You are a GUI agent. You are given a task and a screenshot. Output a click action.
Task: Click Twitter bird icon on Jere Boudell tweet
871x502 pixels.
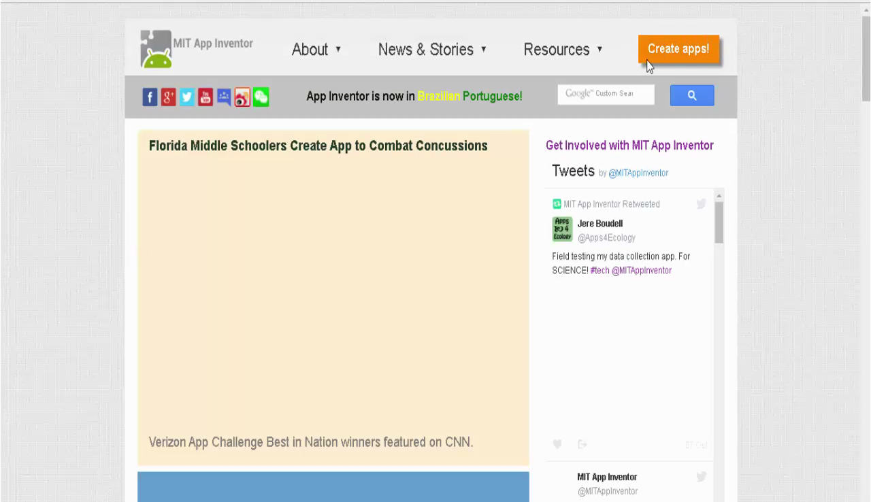click(x=701, y=204)
